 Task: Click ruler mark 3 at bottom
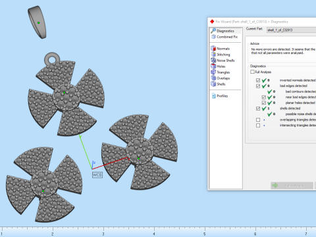103,234
